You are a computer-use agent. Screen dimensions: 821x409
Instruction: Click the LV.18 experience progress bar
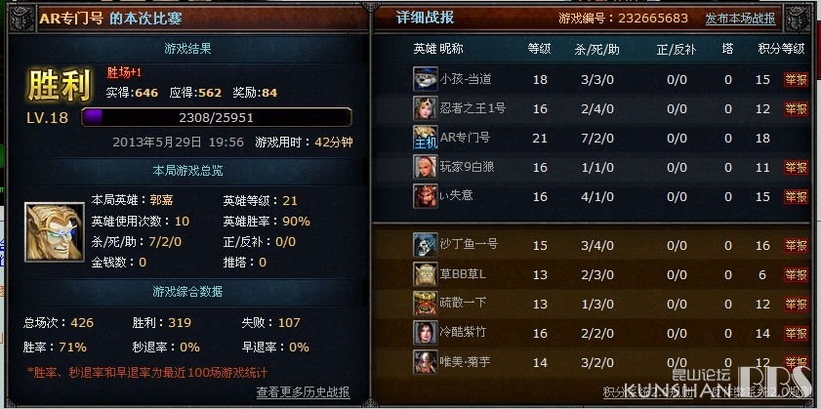[217, 117]
